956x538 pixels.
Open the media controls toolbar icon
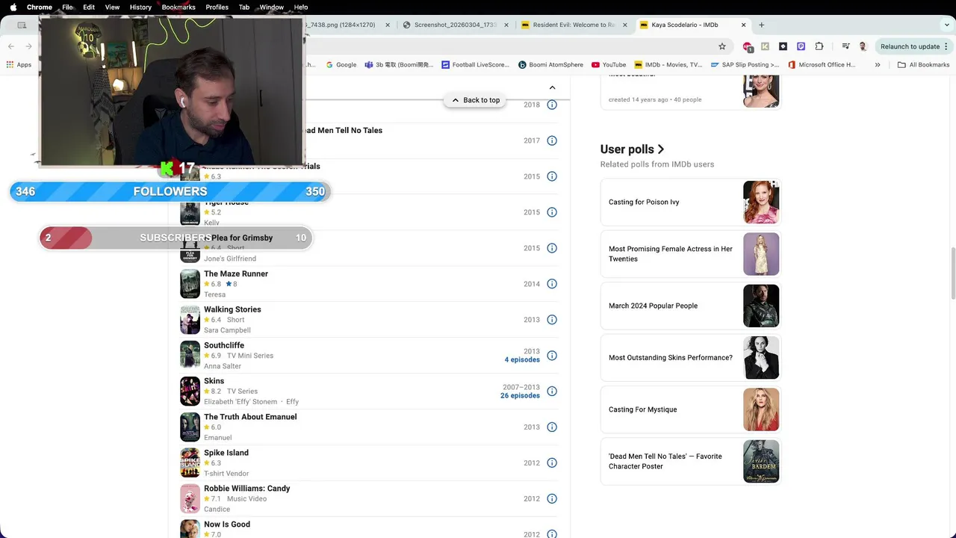845,46
